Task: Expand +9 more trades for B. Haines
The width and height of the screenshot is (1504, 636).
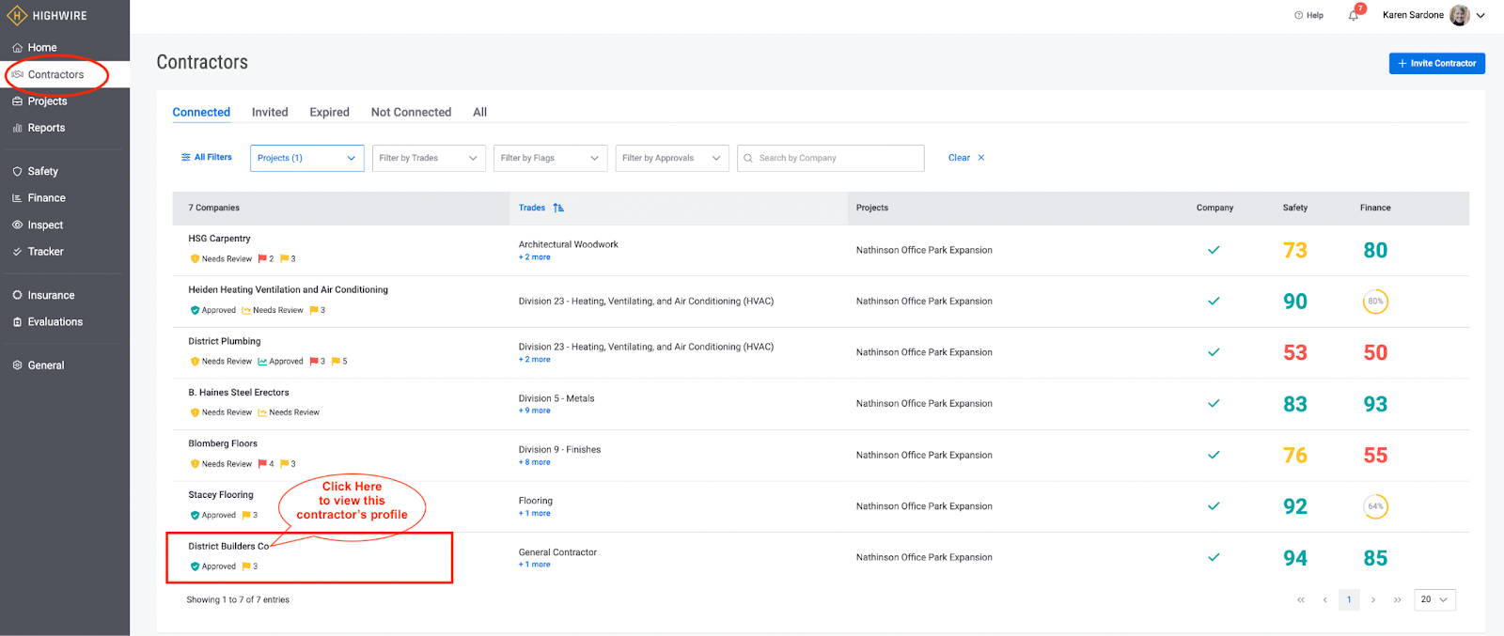Action: click(535, 411)
